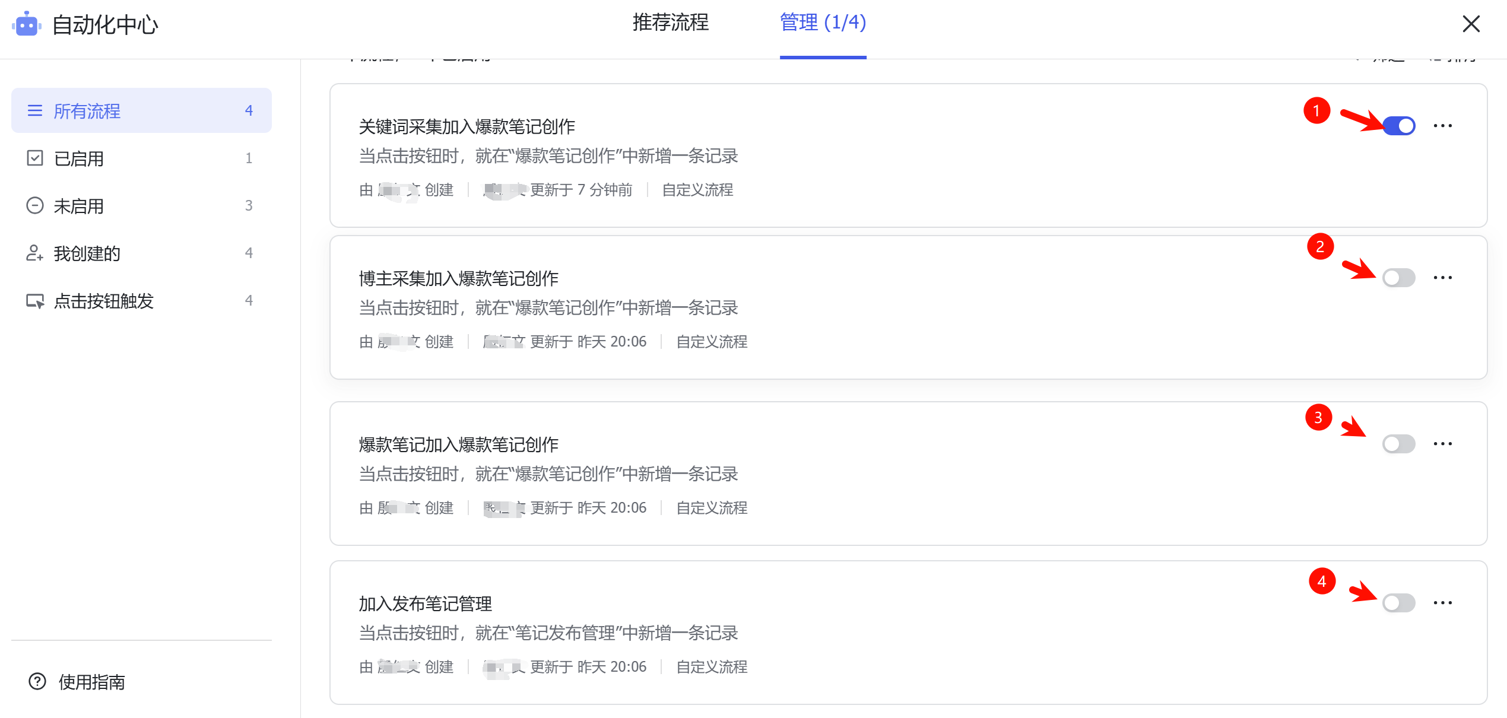Open more options menu for 爆款笔记加入爆款笔记创作
Viewport: 1507px width, 718px height.
pyautogui.click(x=1443, y=443)
